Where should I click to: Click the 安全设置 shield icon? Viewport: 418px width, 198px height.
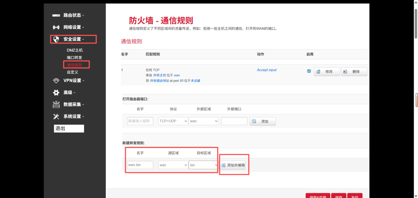click(x=56, y=39)
